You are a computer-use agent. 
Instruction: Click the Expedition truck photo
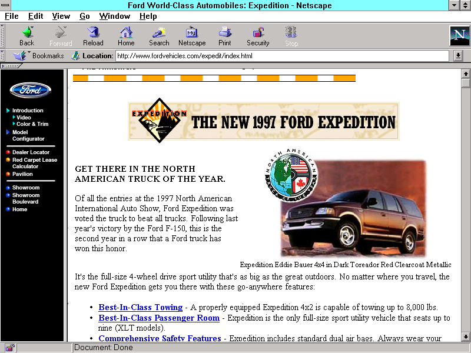coord(353,208)
